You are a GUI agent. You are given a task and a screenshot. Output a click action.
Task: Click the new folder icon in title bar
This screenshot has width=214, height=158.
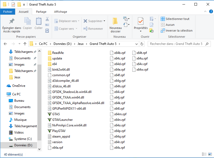pos(19,5)
